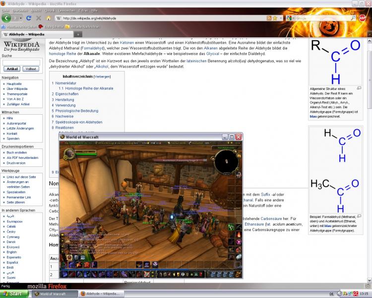Viewport: 372px width, 298px height.
Task: Open the Hauptseite navigation link
Action: point(14,83)
